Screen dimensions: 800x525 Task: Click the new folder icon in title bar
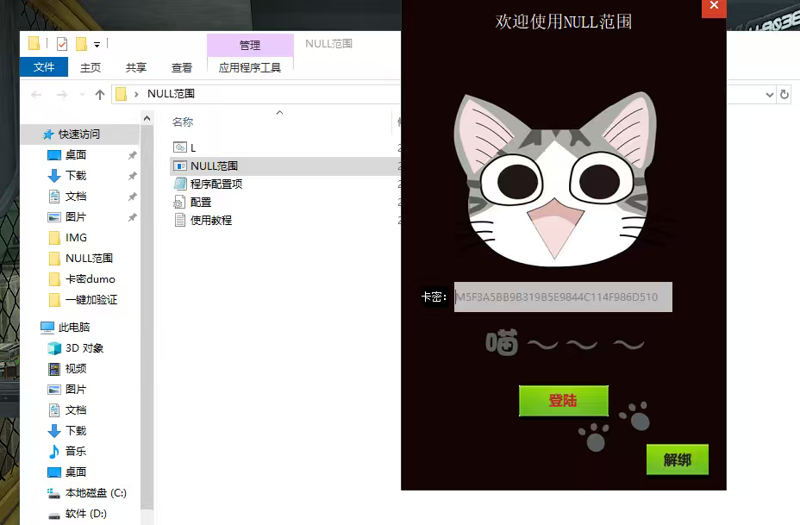(x=82, y=44)
